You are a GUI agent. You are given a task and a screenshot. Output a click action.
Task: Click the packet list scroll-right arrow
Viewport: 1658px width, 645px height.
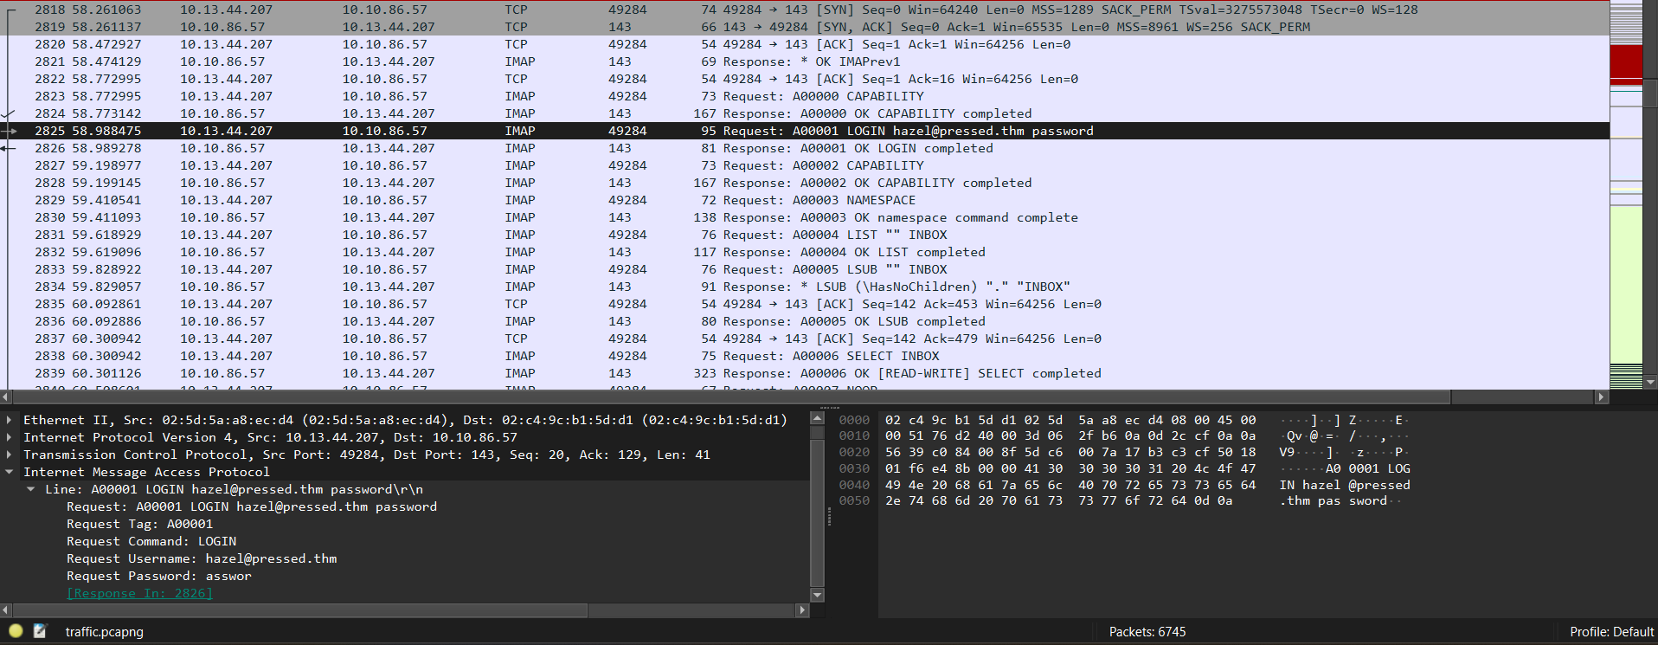coord(1602,397)
